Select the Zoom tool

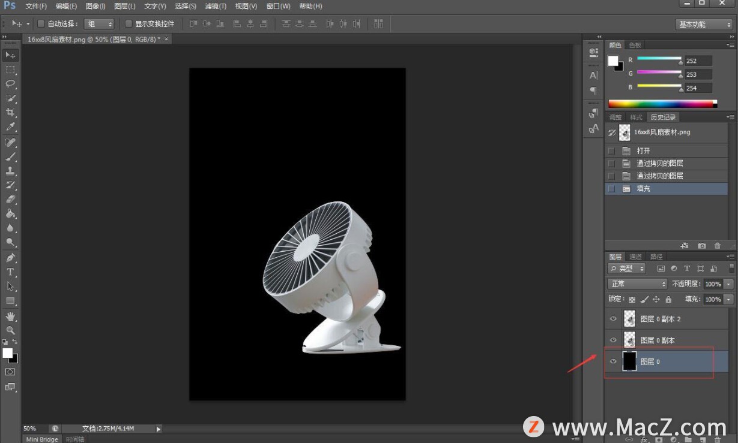(10, 330)
